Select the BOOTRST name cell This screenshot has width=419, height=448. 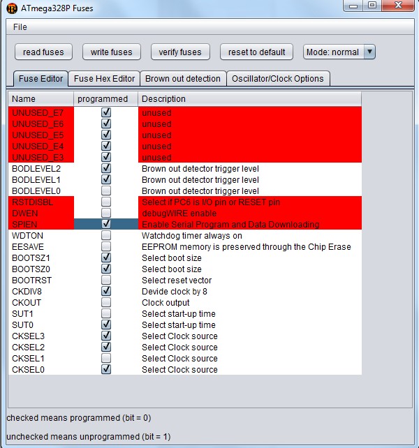click(x=41, y=281)
